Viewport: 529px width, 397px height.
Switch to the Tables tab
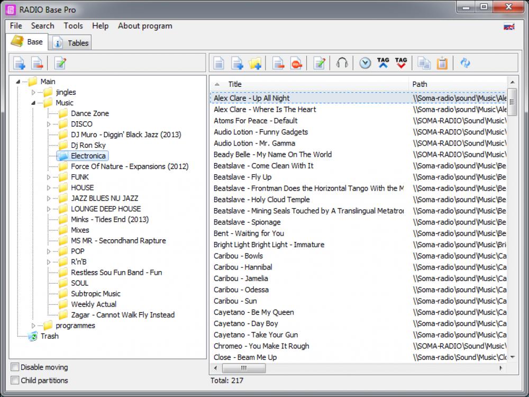pos(70,42)
